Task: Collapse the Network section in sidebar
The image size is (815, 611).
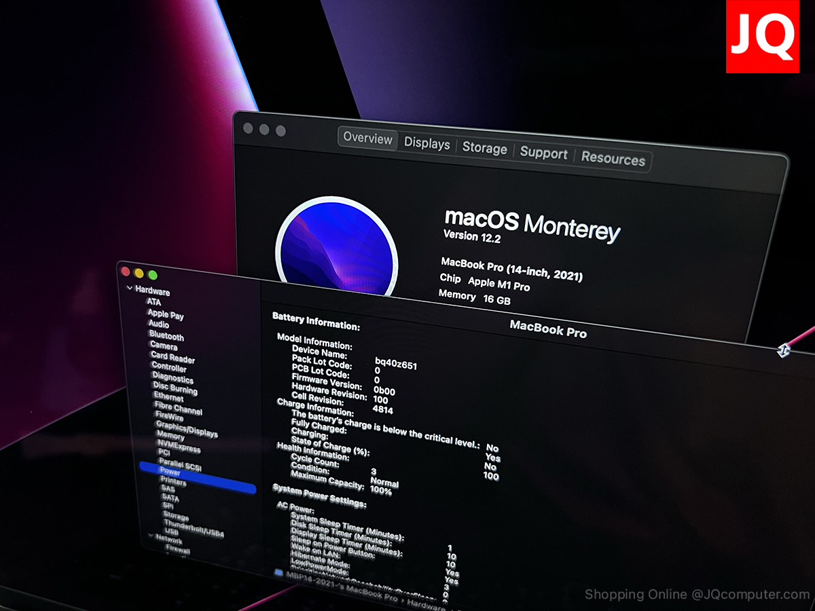Action: [x=151, y=536]
